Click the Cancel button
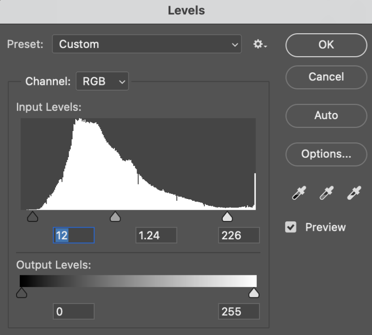Viewport: 372px width, 335px height. [326, 77]
